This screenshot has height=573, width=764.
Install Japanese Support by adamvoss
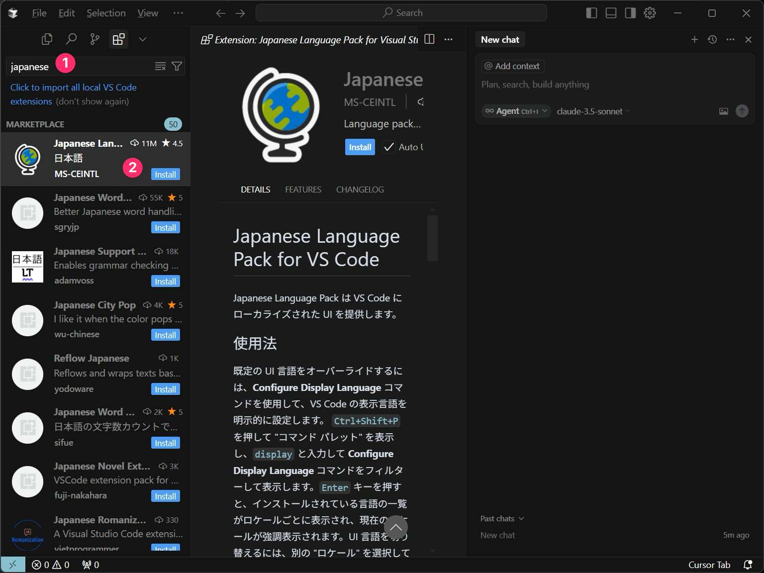[x=165, y=282]
